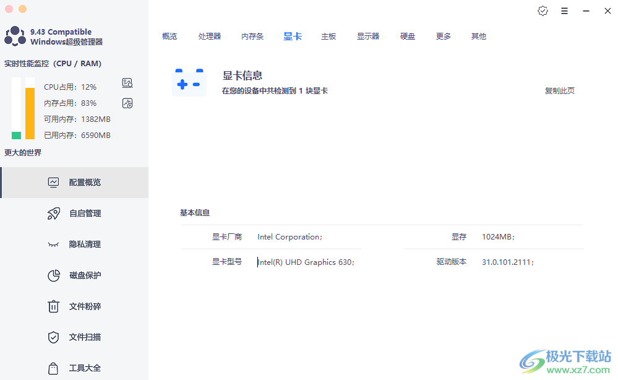The height and width of the screenshot is (380, 618).
Task: Open 文件扫描 via its shield icon
Action: click(x=54, y=337)
